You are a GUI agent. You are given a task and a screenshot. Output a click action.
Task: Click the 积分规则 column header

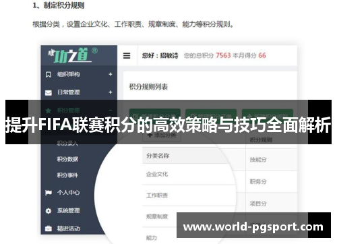tap(261, 140)
